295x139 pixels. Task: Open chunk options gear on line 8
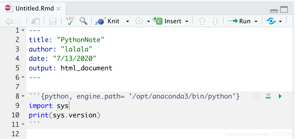257,96
